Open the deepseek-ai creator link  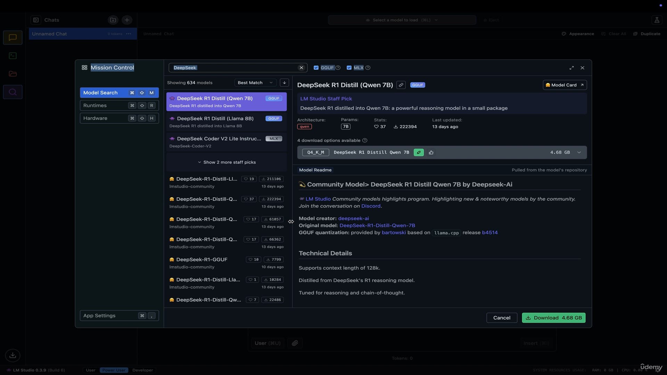pos(353,218)
